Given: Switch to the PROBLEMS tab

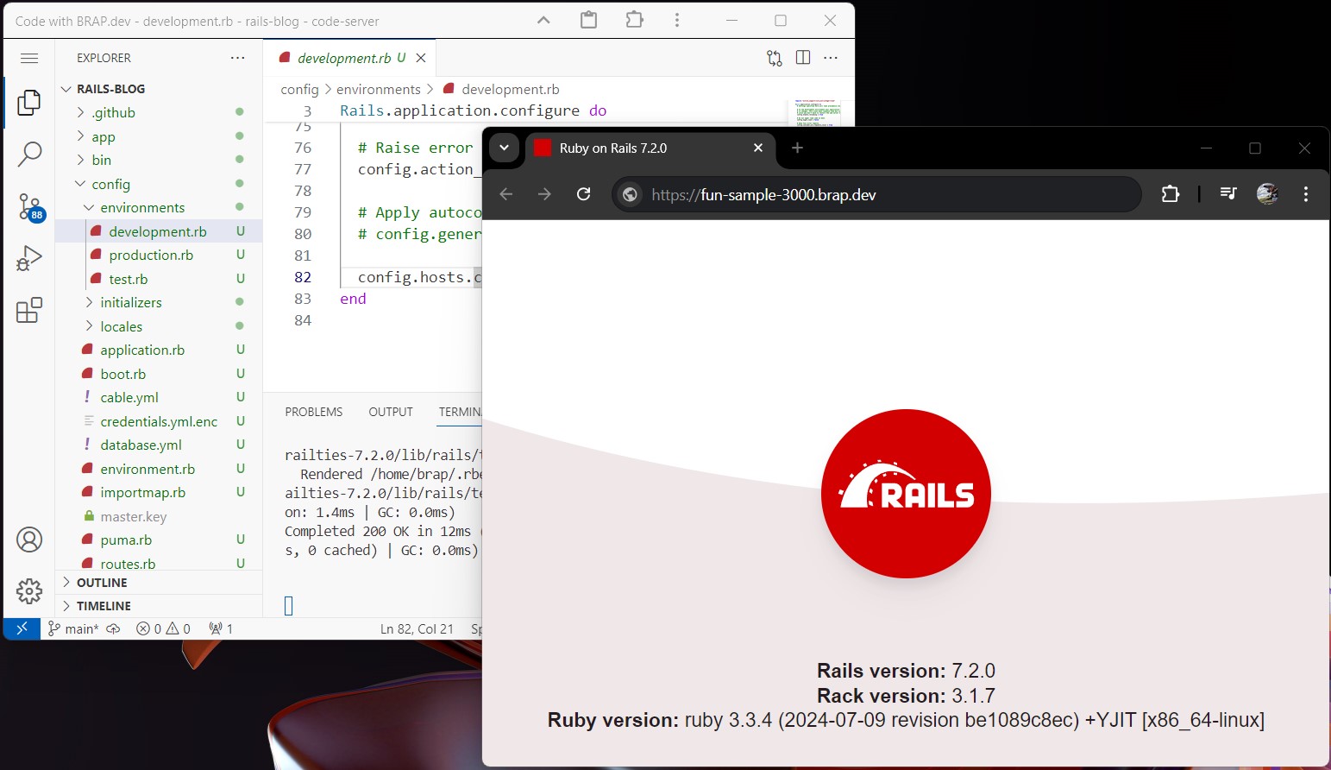Looking at the screenshot, I should [314, 412].
